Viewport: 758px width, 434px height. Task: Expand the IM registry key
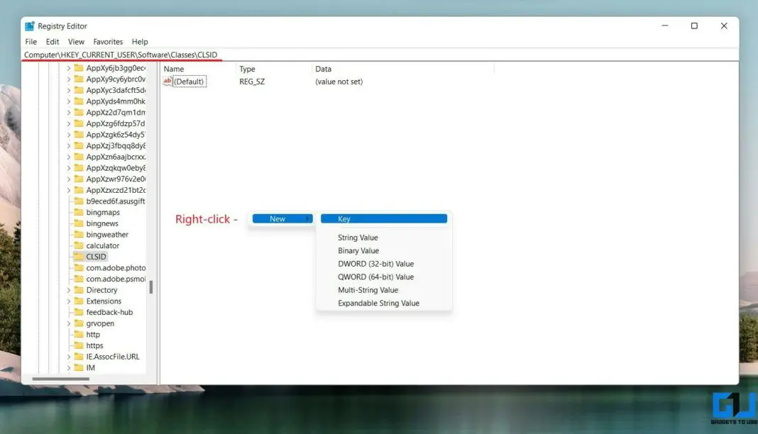click(x=68, y=367)
